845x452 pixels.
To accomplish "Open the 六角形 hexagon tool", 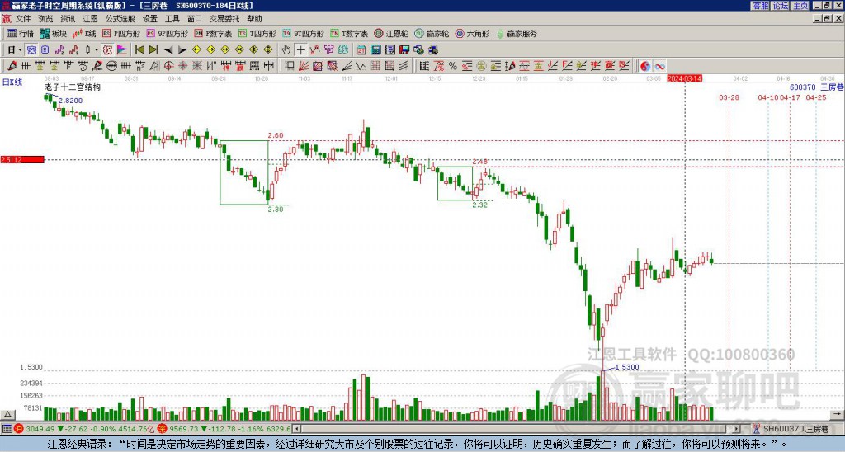I will click(472, 33).
